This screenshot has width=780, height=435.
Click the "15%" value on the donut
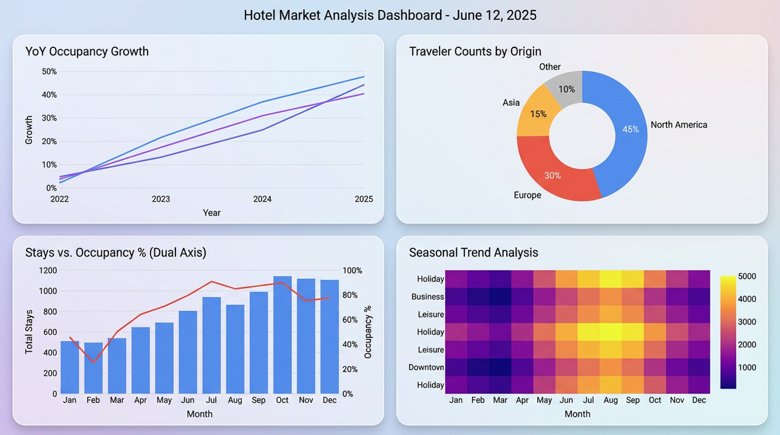[538, 114]
